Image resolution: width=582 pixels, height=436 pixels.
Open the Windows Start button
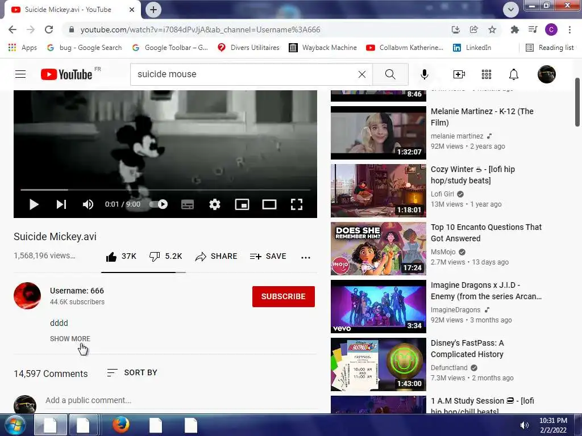tap(14, 425)
